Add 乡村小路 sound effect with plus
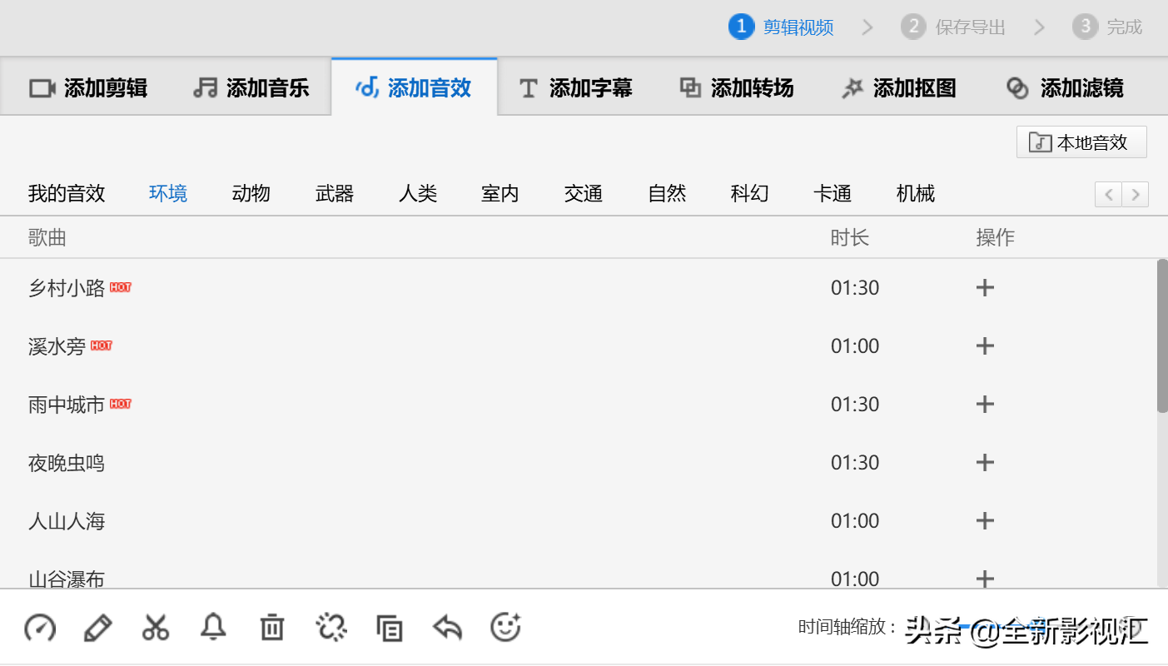This screenshot has height=666, width=1168. (x=985, y=288)
